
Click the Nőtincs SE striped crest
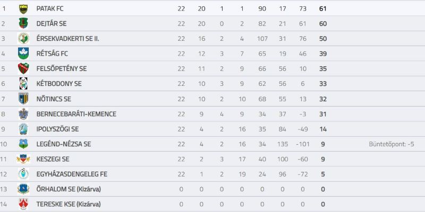tap(23, 99)
